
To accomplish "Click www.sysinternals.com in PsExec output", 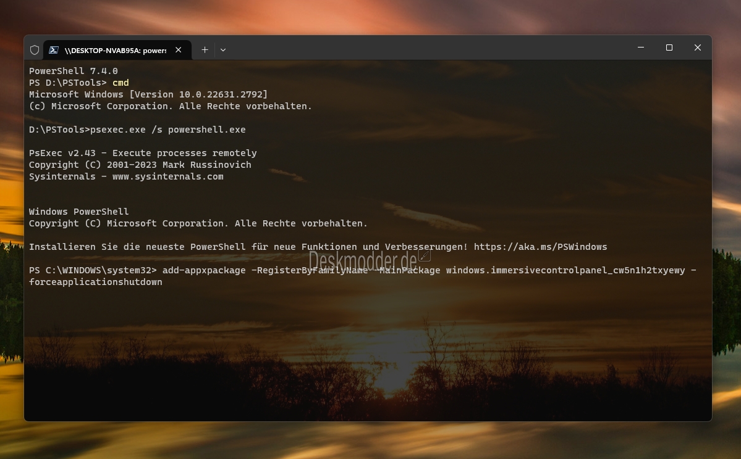I will pos(167,176).
